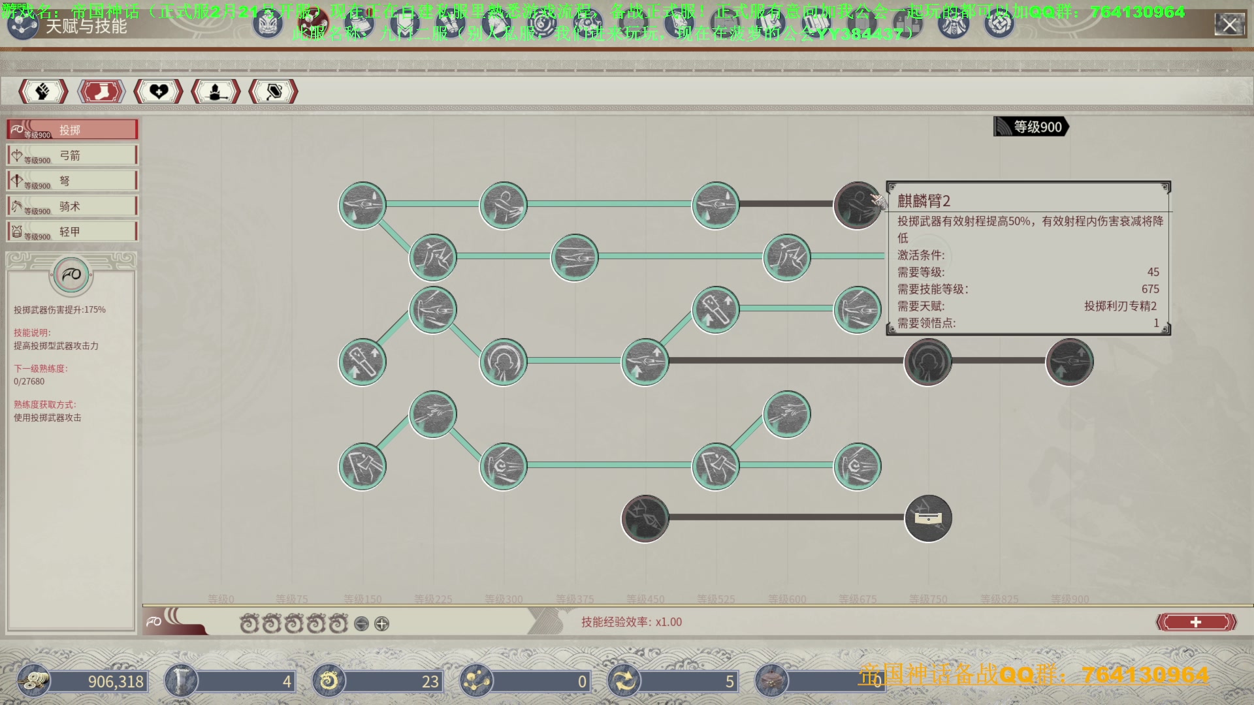Viewport: 1254px width, 705px height.
Task: Select the unlocked javelin-with-up-arrows node
Action: pyautogui.click(x=645, y=362)
